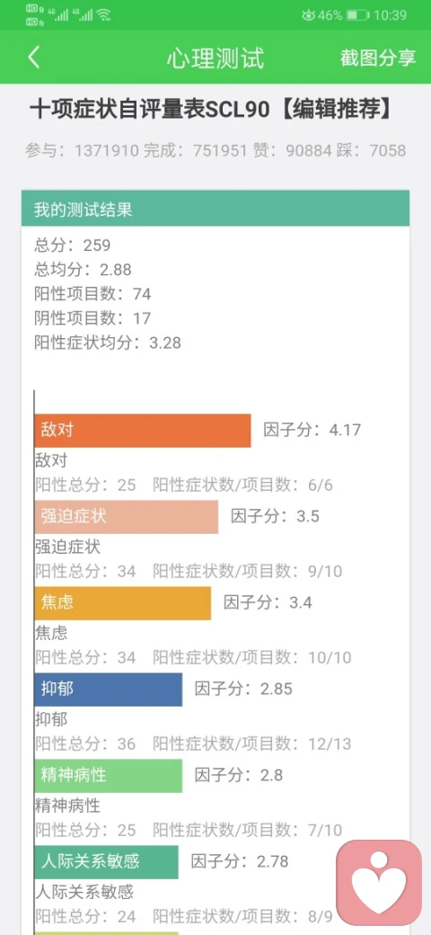Select the blue 抑郁 factor bar
The width and height of the screenshot is (431, 935).
click(x=109, y=690)
